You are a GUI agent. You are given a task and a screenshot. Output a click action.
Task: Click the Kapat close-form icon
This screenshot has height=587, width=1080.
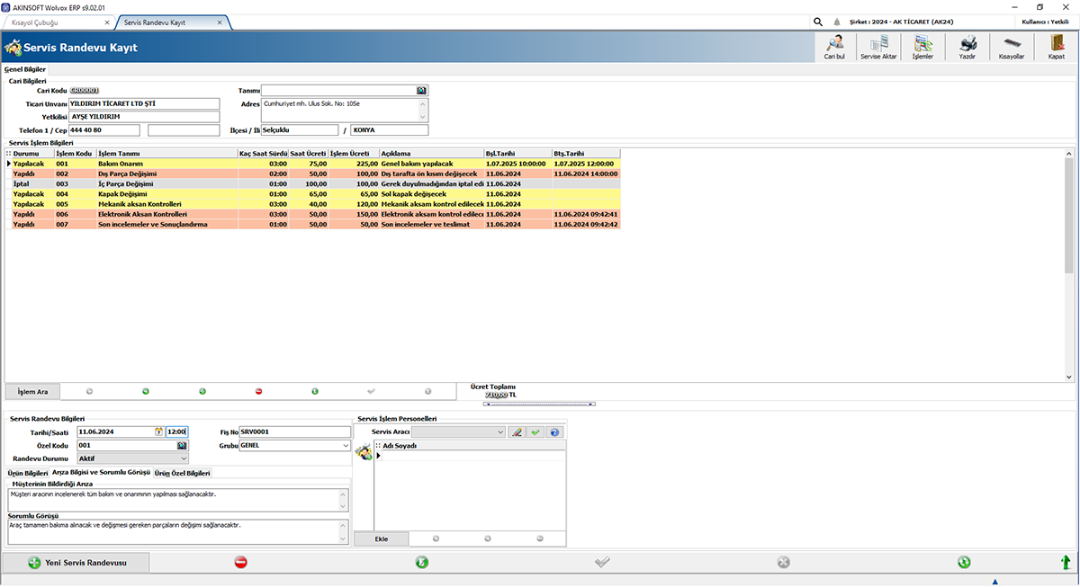(1056, 47)
